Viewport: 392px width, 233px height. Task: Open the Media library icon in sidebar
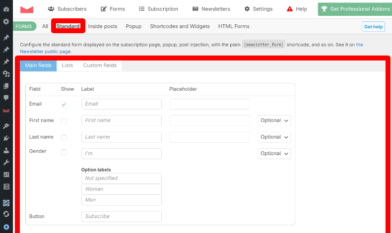6,74
